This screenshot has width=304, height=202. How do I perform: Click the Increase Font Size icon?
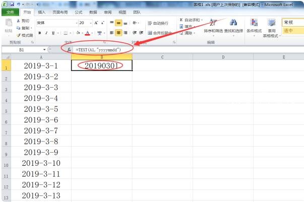pos(96,23)
